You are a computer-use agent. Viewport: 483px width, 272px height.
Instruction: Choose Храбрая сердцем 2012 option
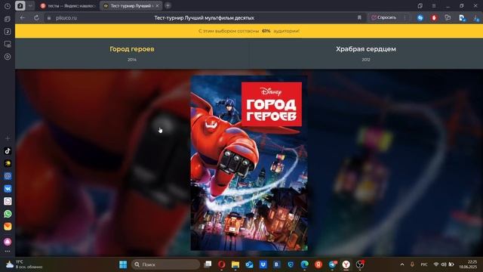[x=366, y=53]
